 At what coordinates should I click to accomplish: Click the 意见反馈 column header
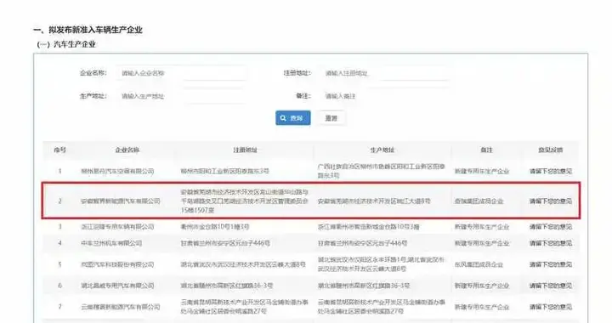pos(551,150)
